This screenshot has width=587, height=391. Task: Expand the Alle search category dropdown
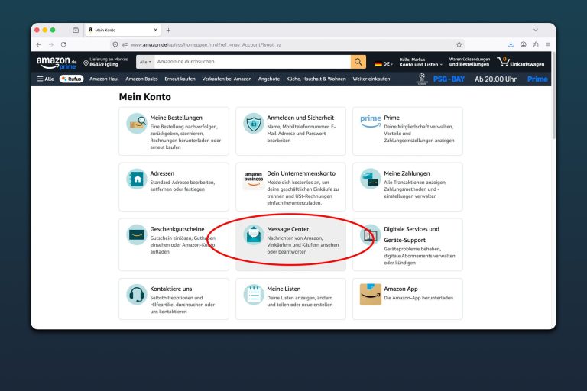(146, 62)
